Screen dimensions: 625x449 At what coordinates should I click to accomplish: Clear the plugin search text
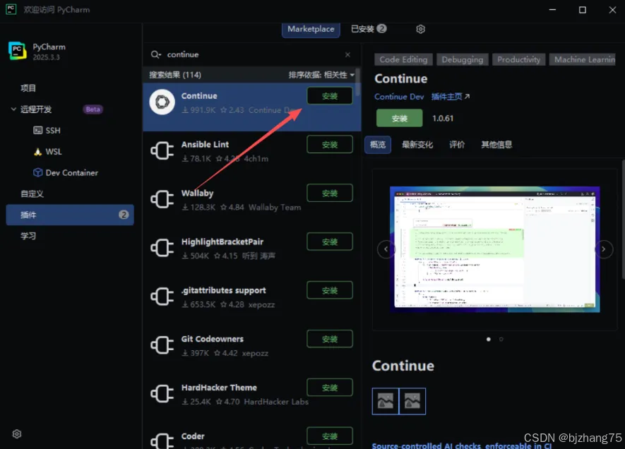(347, 54)
